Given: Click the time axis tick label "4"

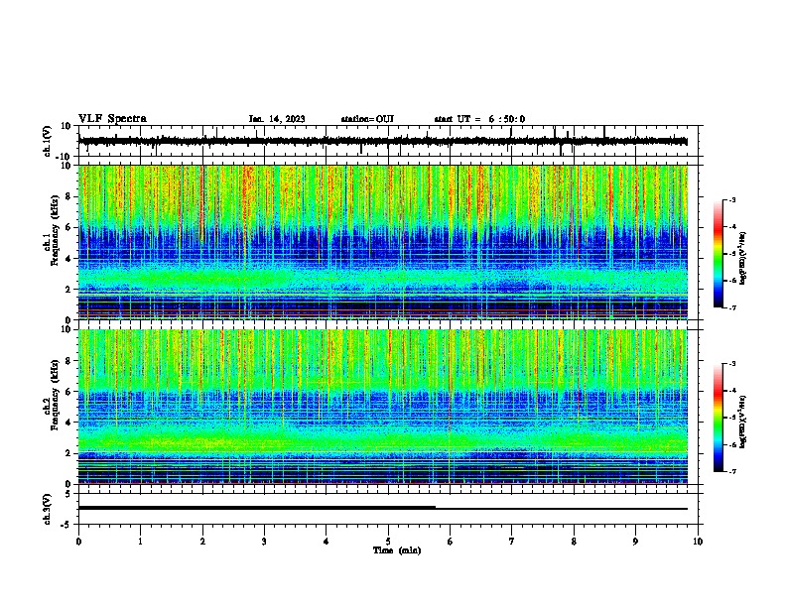Looking at the screenshot, I should [x=327, y=542].
